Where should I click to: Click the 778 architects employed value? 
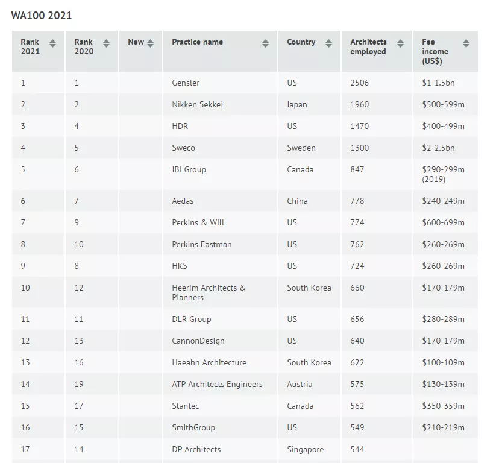[357, 201]
